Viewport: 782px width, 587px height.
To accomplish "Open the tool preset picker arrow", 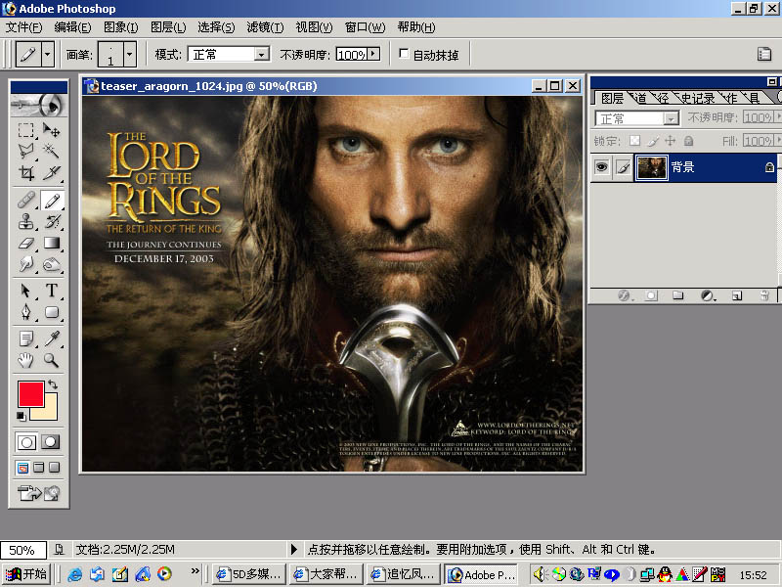I will coord(48,54).
